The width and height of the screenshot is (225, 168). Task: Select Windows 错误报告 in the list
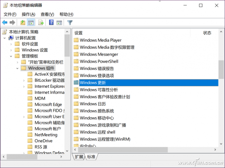click(97, 68)
